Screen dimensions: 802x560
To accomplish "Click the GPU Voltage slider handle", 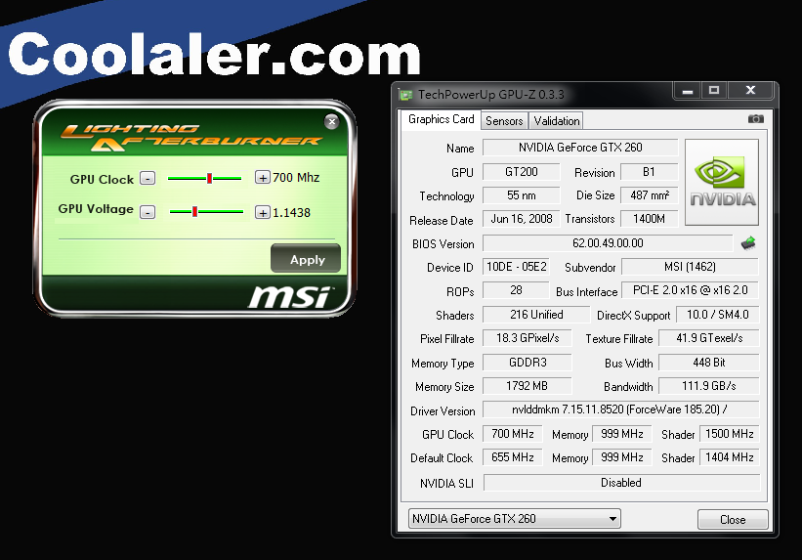I will (194, 211).
